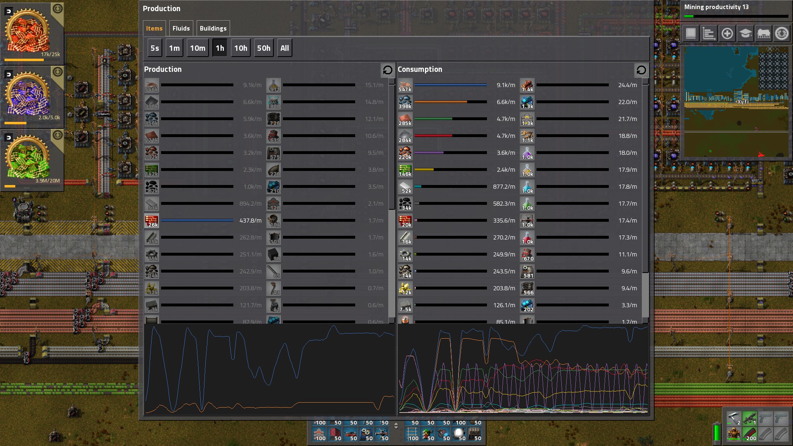Click the circled plus toolbar button

(727, 33)
